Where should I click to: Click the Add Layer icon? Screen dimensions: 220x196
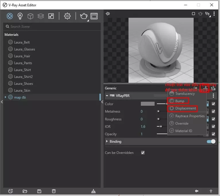tap(213, 88)
